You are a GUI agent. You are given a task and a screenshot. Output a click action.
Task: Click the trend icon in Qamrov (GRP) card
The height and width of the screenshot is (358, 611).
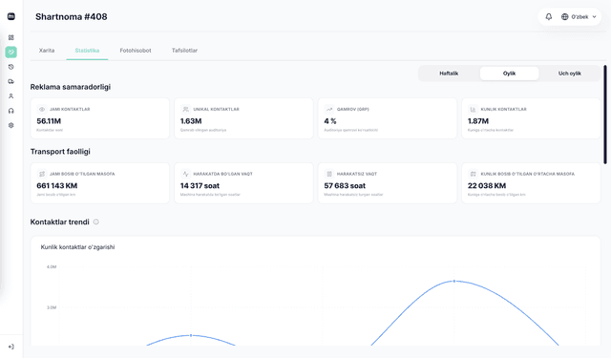click(329, 109)
